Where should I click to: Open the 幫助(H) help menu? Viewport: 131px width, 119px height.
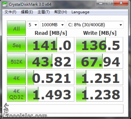(60, 12)
